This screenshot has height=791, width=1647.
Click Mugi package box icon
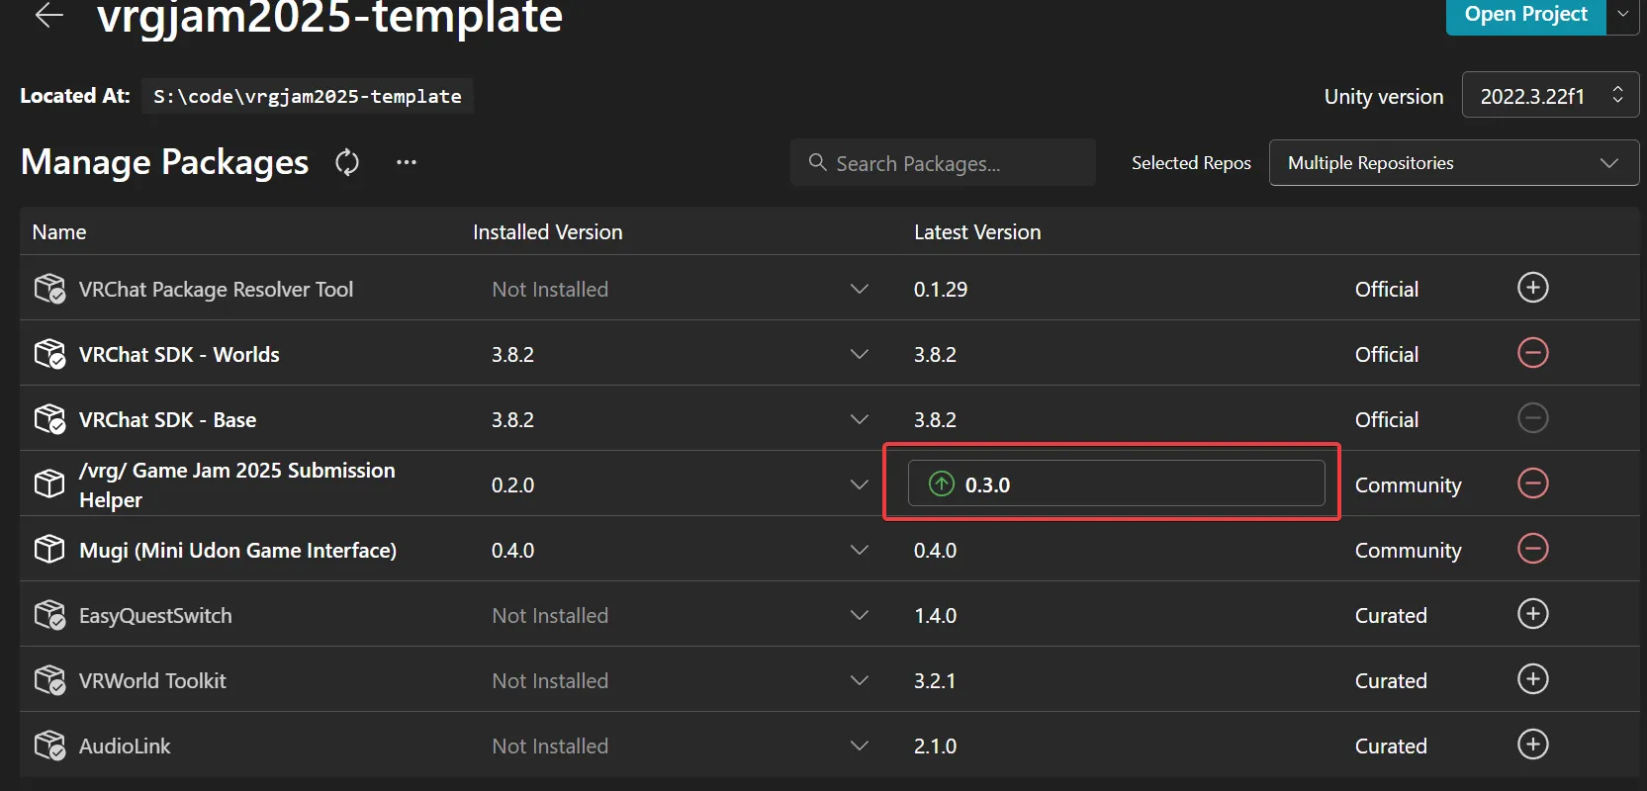click(49, 550)
